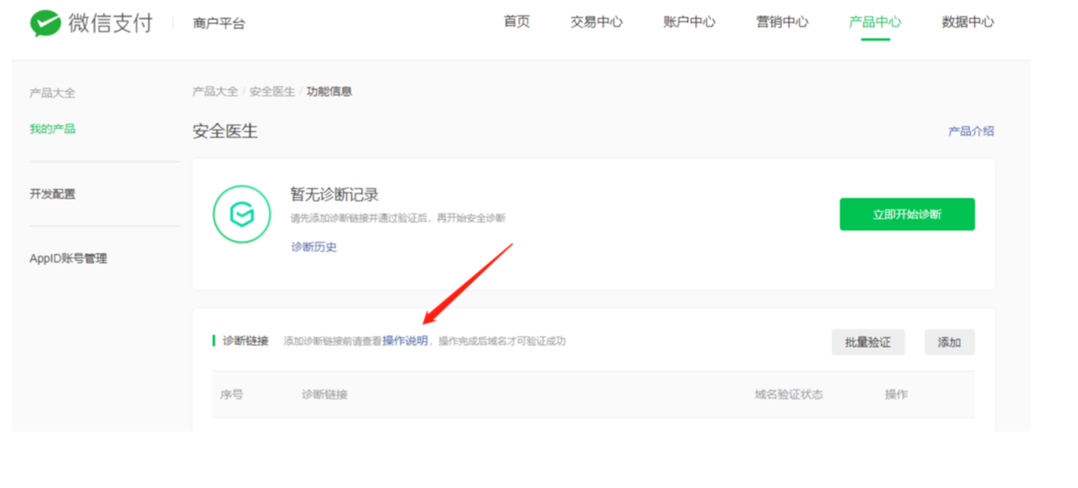Image resolution: width=1078 pixels, height=488 pixels.
Task: Switch to 营销中心 tab
Action: click(x=781, y=22)
